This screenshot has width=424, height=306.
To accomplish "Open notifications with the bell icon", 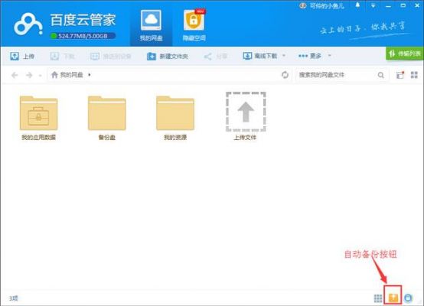I will pos(357,5).
